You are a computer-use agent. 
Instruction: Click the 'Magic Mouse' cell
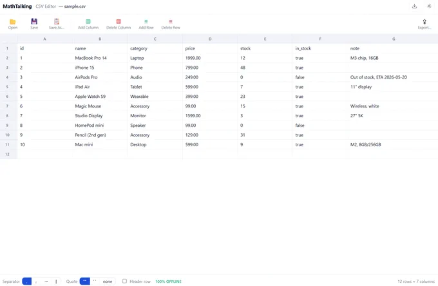pyautogui.click(x=100, y=106)
